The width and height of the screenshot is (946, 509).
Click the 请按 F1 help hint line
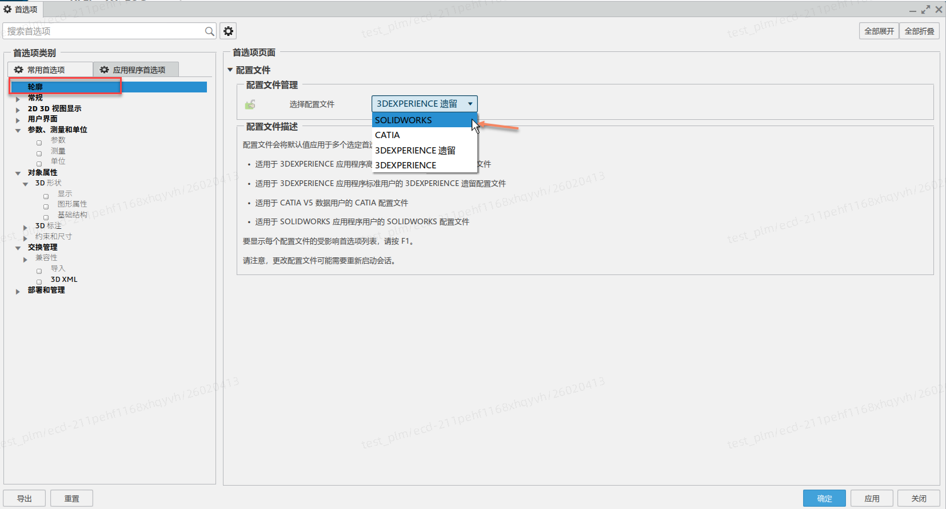329,241
